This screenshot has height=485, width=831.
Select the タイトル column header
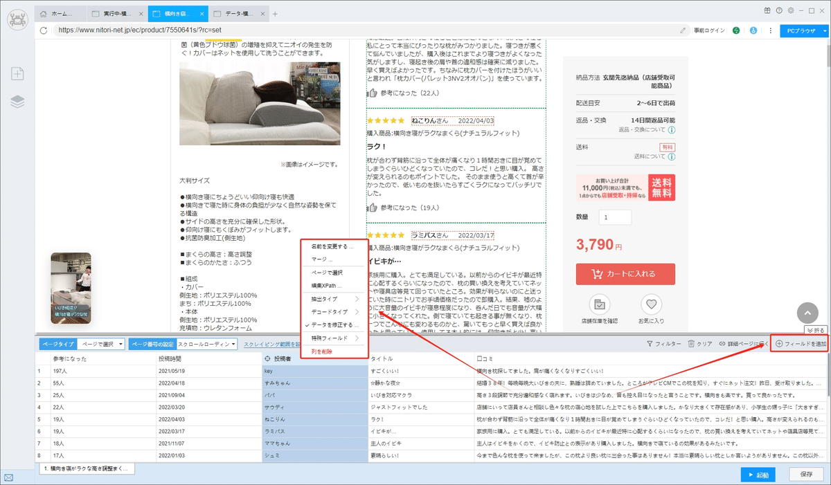pyautogui.click(x=420, y=359)
